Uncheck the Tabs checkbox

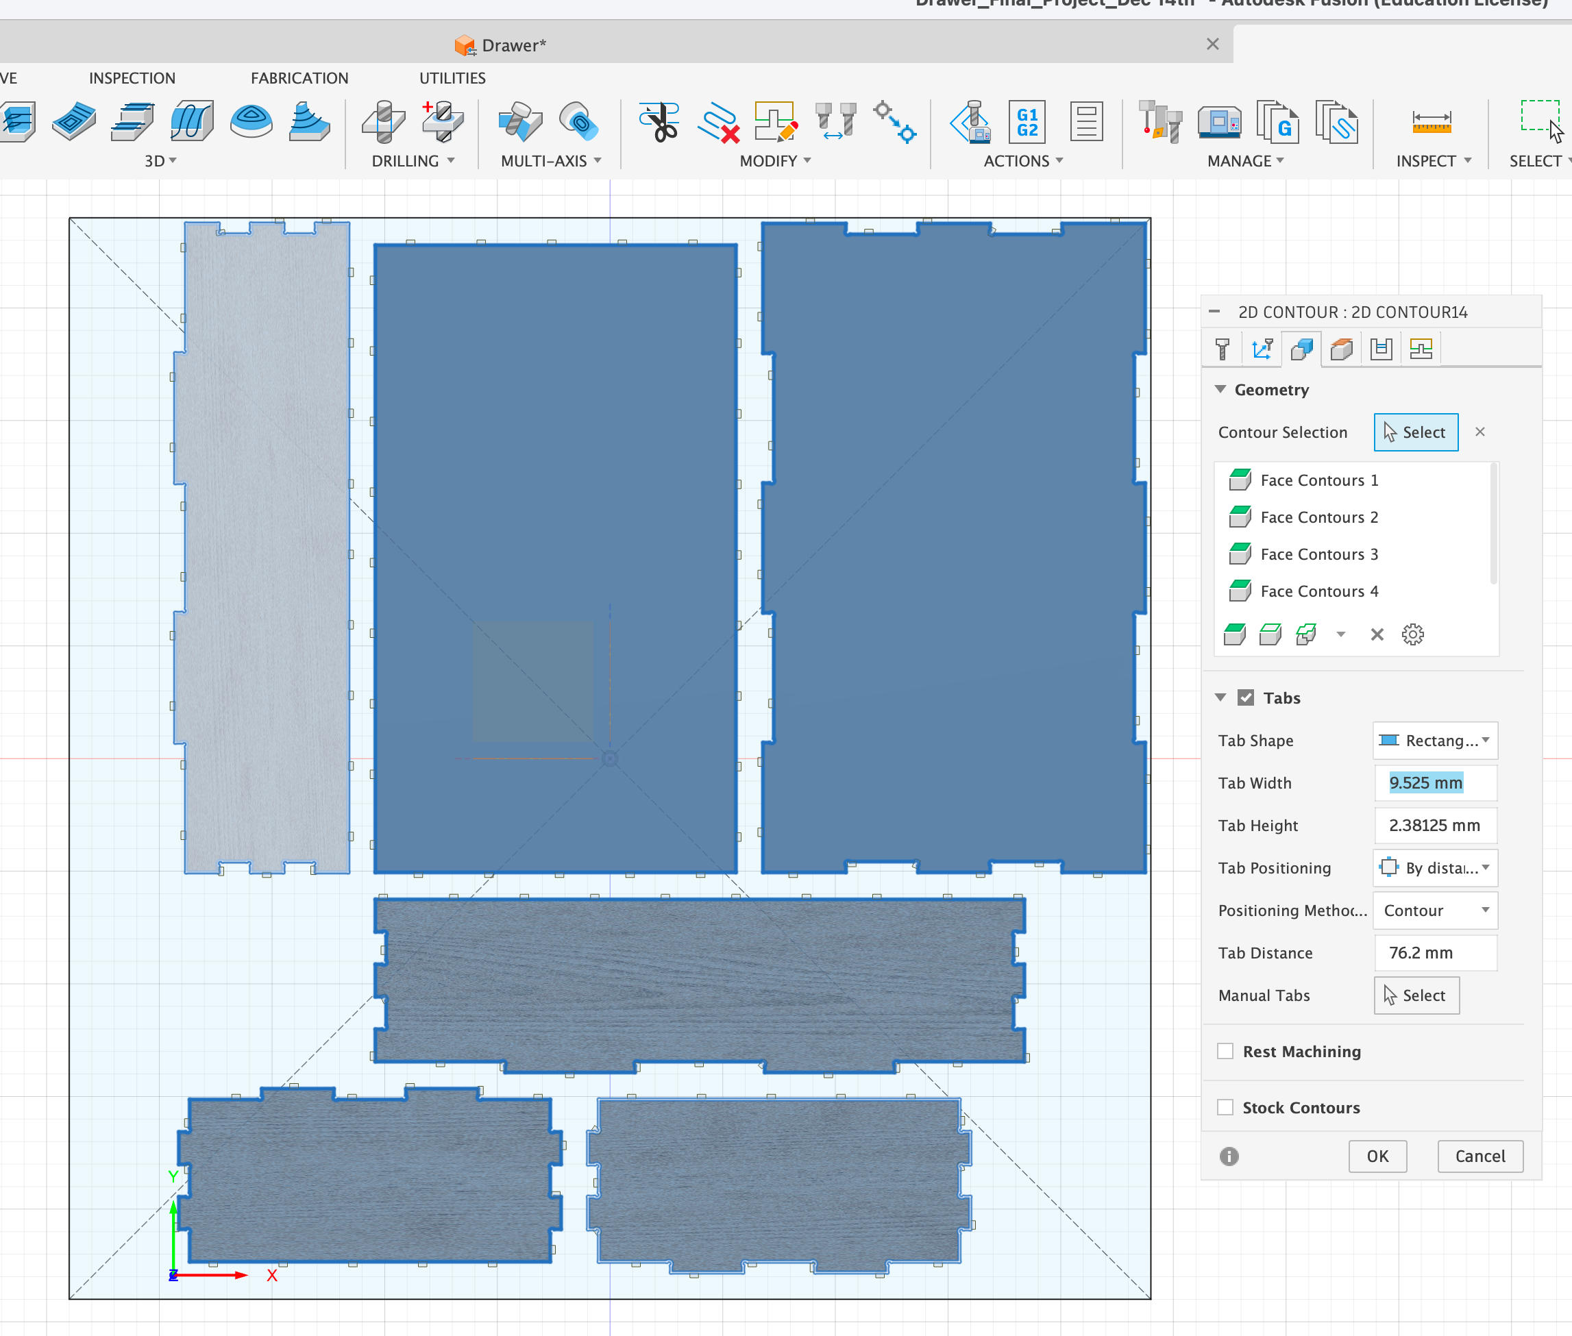1246,697
